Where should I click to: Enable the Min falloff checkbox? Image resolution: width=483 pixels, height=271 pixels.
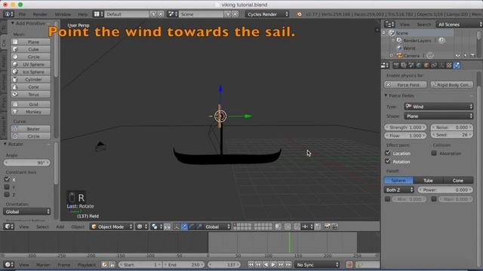tap(387, 199)
